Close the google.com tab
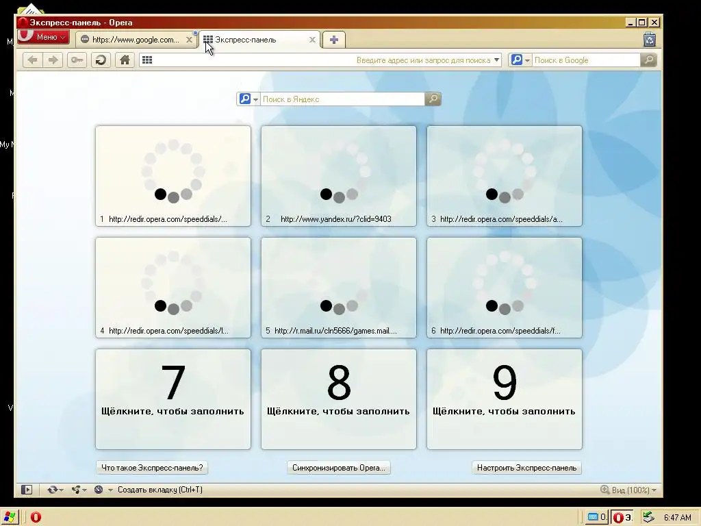This screenshot has height=526, width=701. point(189,40)
